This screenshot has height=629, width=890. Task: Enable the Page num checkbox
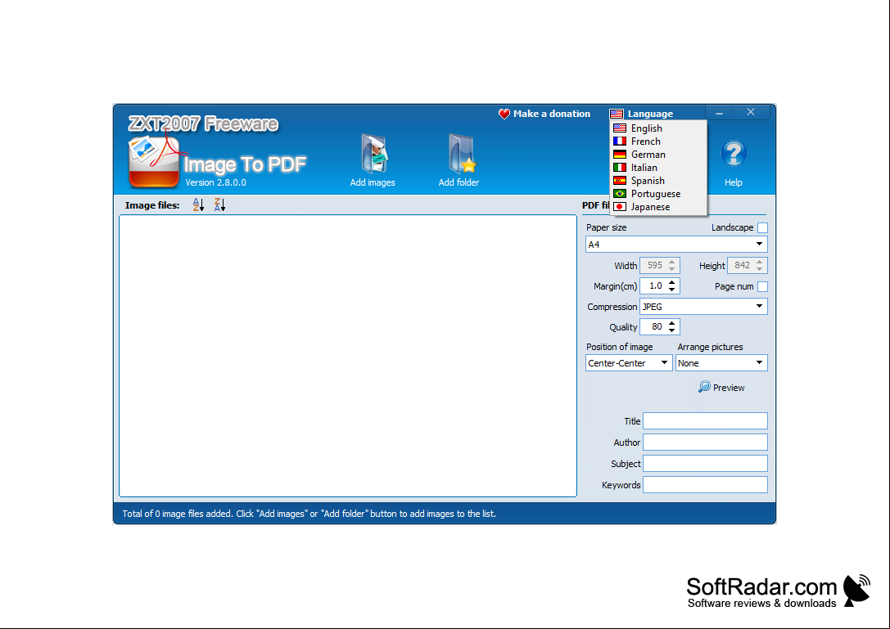[762, 286]
